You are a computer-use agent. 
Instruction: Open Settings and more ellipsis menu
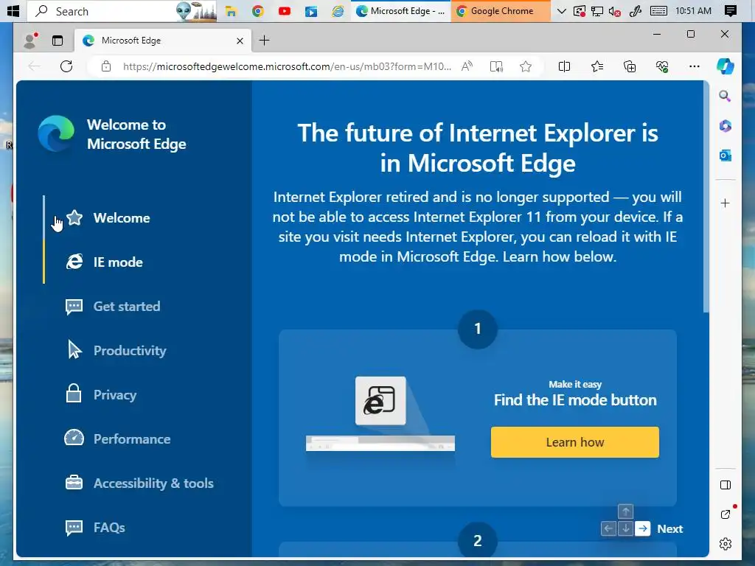tap(695, 66)
